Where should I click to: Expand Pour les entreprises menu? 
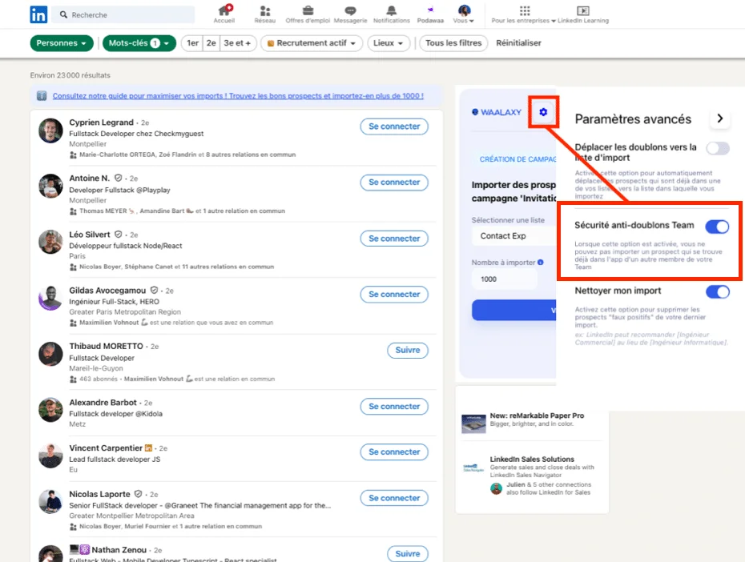pos(523,14)
